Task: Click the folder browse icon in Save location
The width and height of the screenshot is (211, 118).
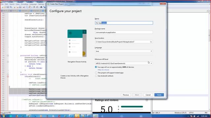Action: 151,42
